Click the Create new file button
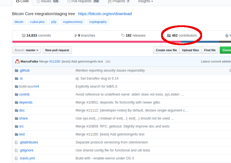This screenshot has width=231, height=163. 166,50
